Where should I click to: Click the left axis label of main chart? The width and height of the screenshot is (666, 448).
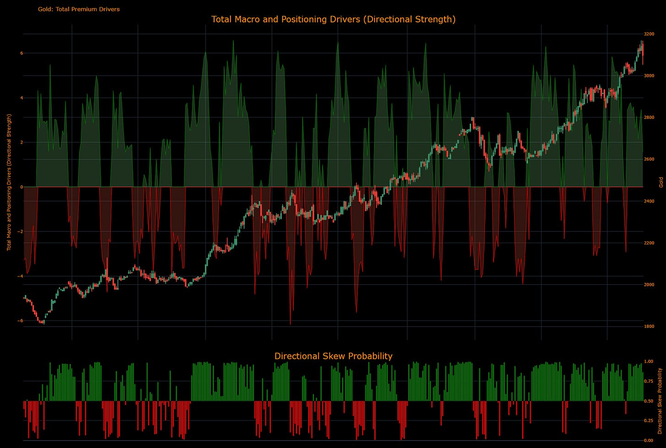[x=9, y=183]
